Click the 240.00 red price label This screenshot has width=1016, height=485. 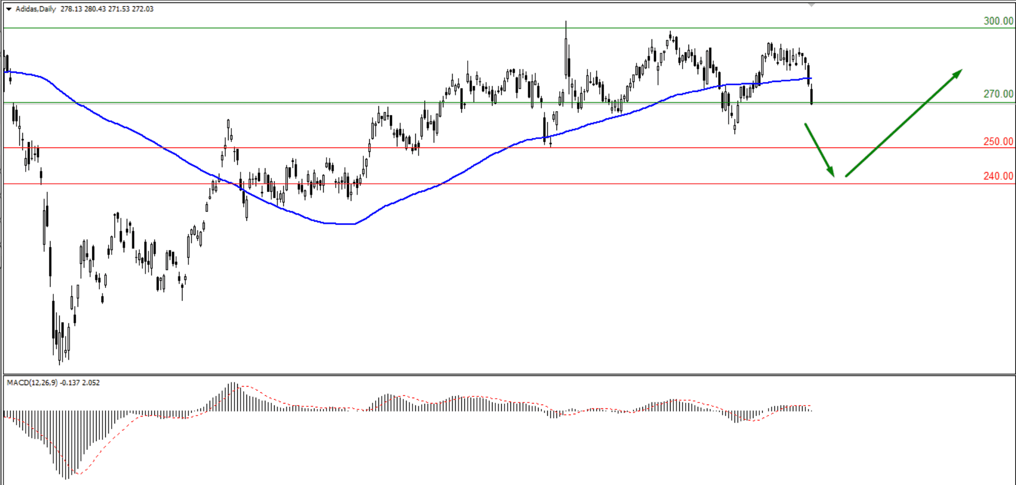click(998, 176)
